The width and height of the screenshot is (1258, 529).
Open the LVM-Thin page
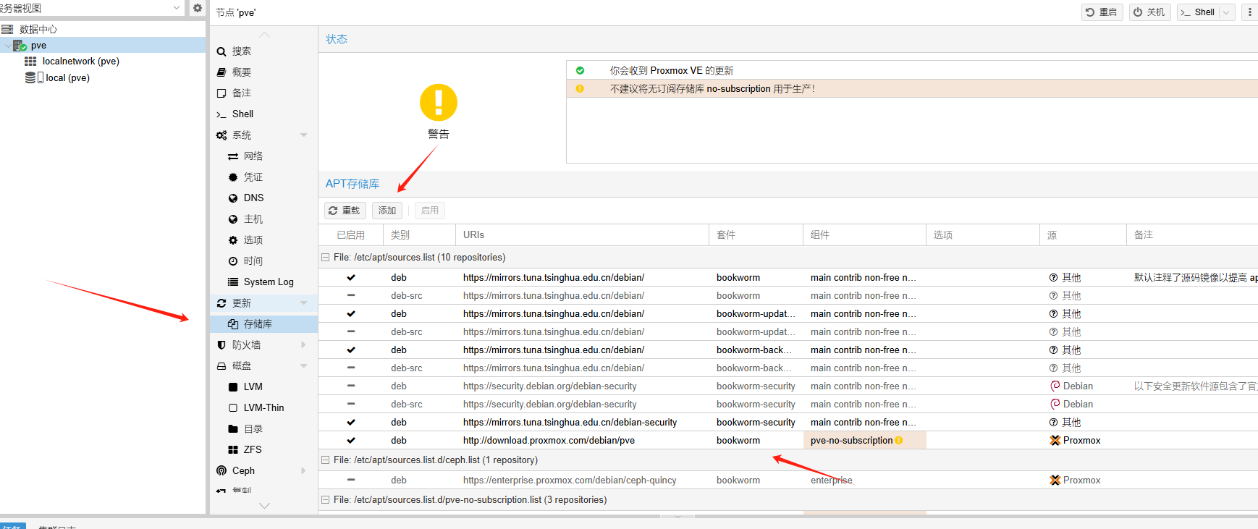tap(263, 408)
